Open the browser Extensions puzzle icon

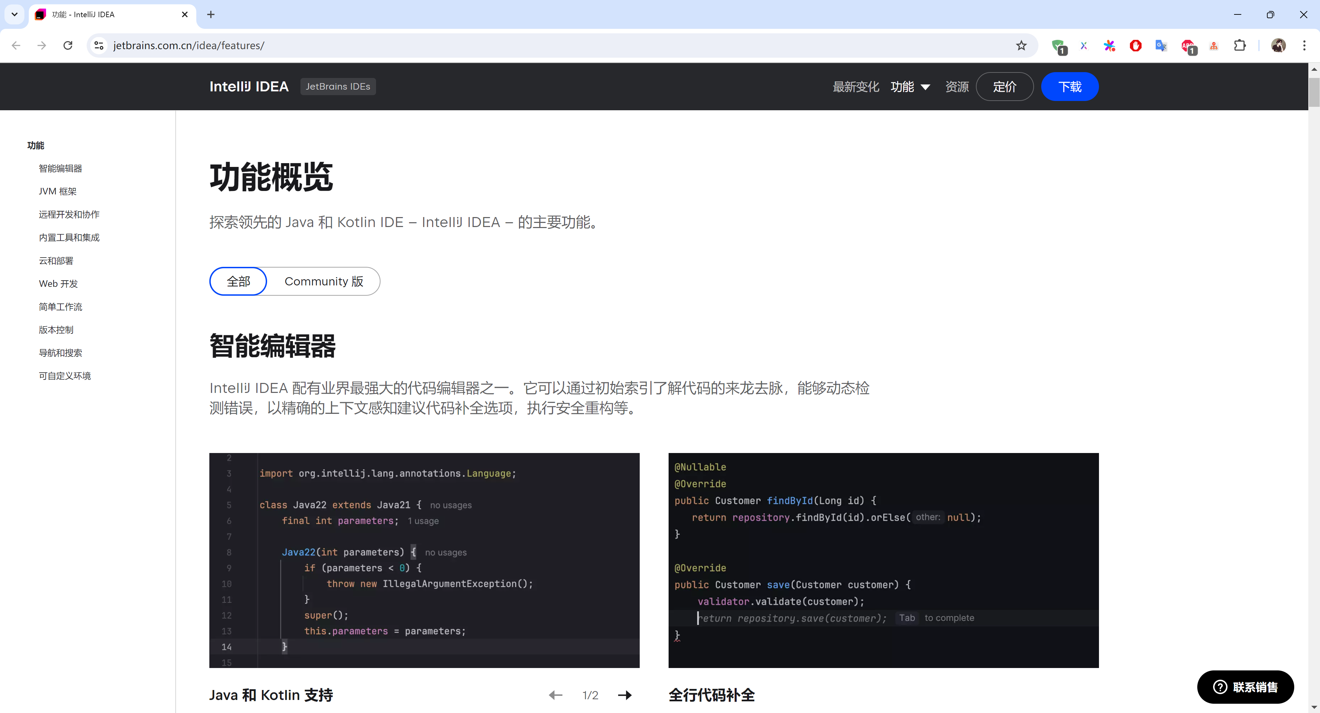point(1240,46)
